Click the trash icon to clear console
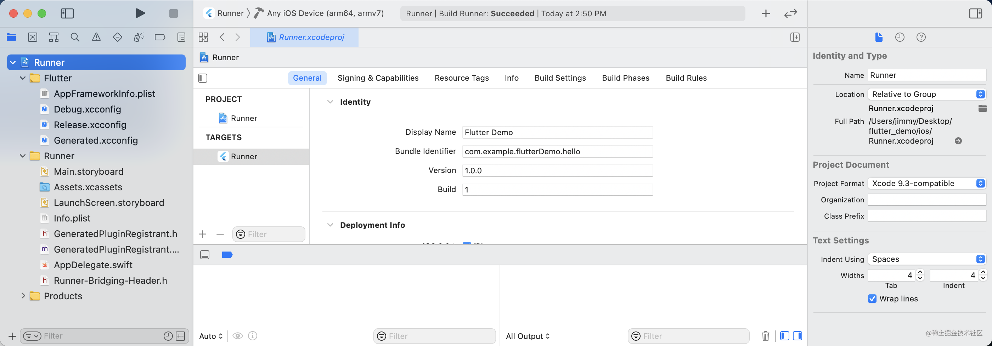This screenshot has width=992, height=346. (x=765, y=336)
